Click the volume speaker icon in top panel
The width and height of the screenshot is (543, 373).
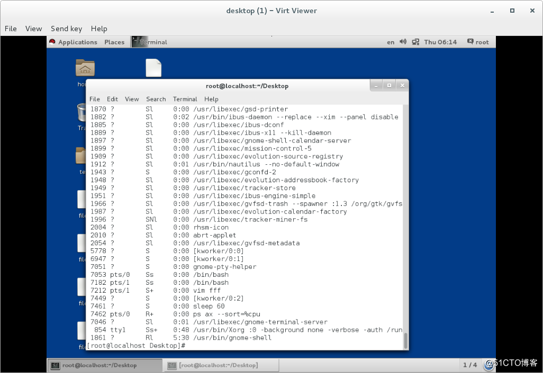[403, 42]
